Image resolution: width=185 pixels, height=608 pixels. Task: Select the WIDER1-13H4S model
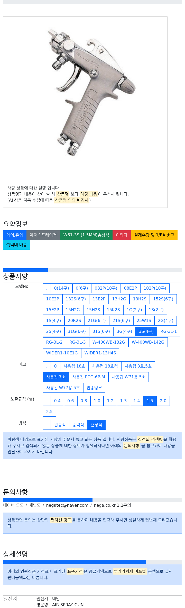[x=100, y=353]
